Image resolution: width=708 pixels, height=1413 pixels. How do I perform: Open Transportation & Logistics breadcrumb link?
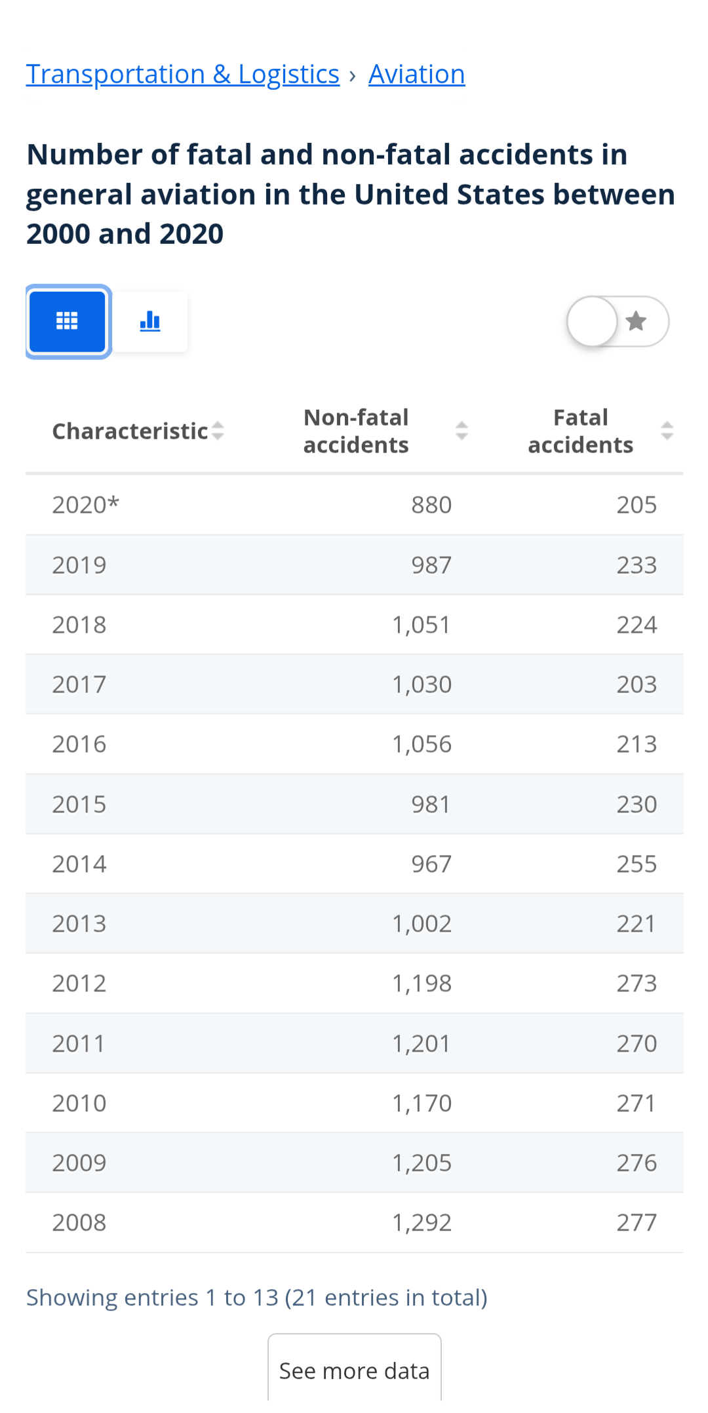pos(183,74)
